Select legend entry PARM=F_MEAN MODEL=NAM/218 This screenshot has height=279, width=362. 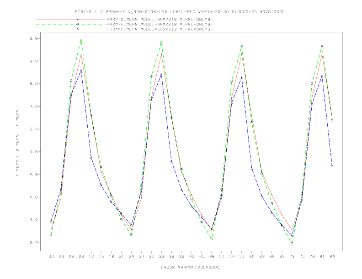(160, 24)
